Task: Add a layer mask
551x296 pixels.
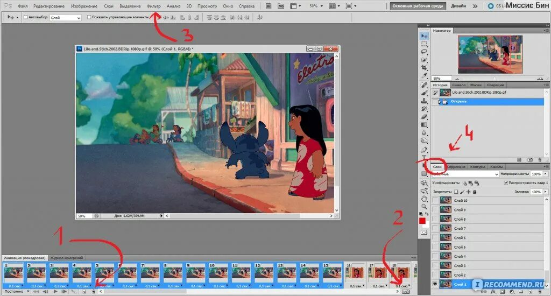Action: coord(503,292)
